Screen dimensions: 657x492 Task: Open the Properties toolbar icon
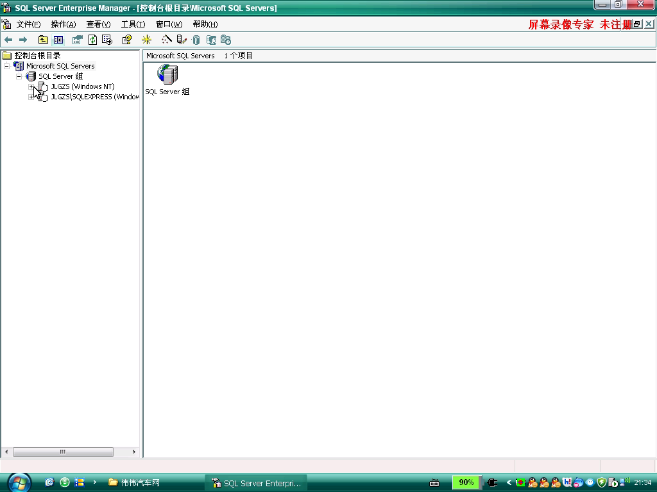pos(78,40)
